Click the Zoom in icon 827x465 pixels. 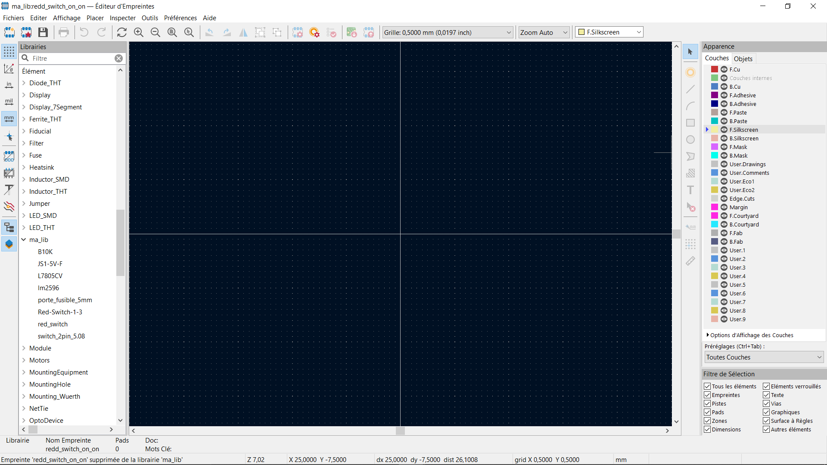139,32
